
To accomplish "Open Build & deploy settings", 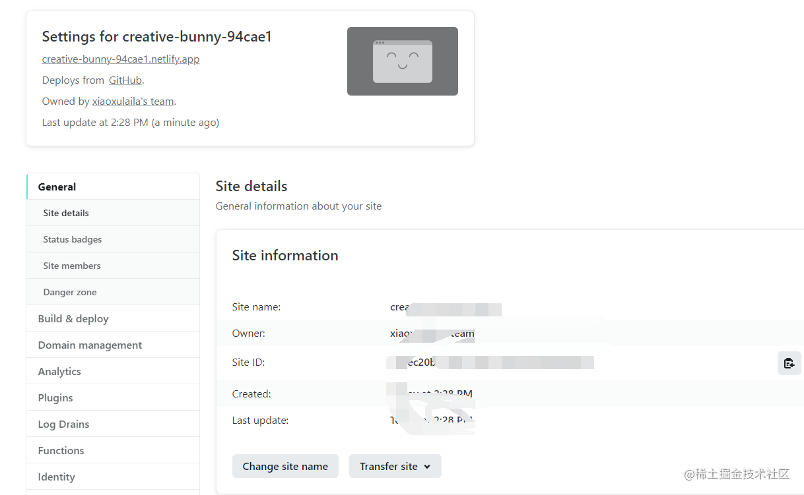I will tap(113, 318).
